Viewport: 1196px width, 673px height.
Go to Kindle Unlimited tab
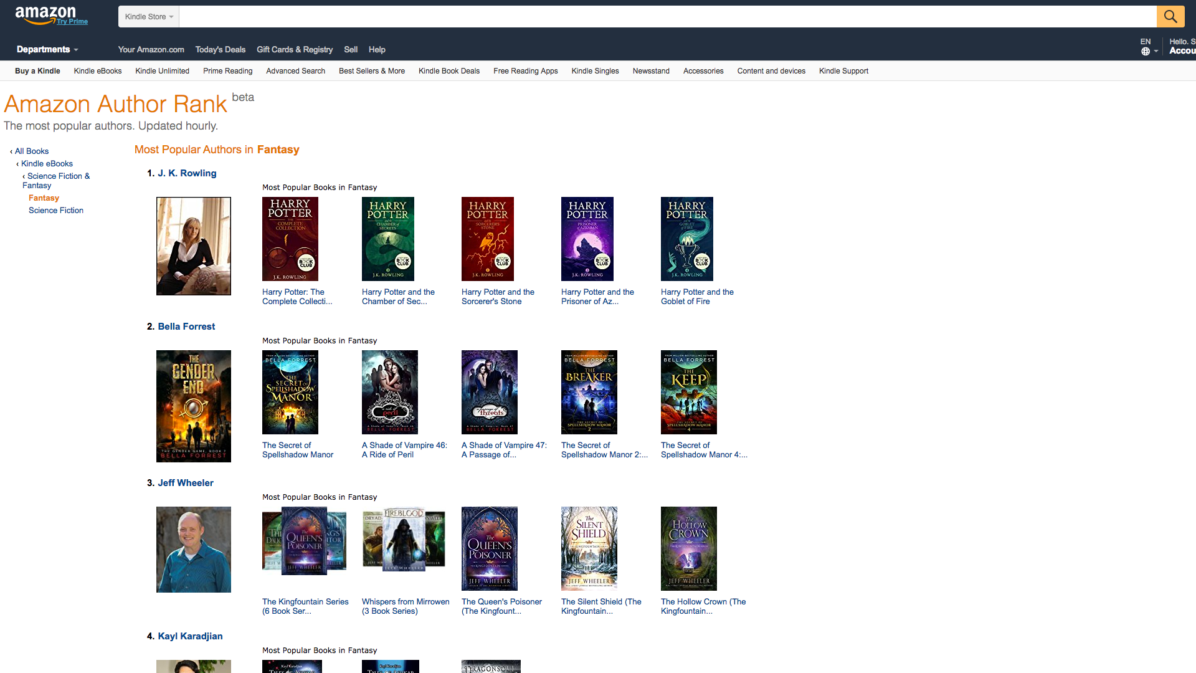[162, 71]
